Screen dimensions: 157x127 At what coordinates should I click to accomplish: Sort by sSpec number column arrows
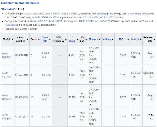pos(27,39)
